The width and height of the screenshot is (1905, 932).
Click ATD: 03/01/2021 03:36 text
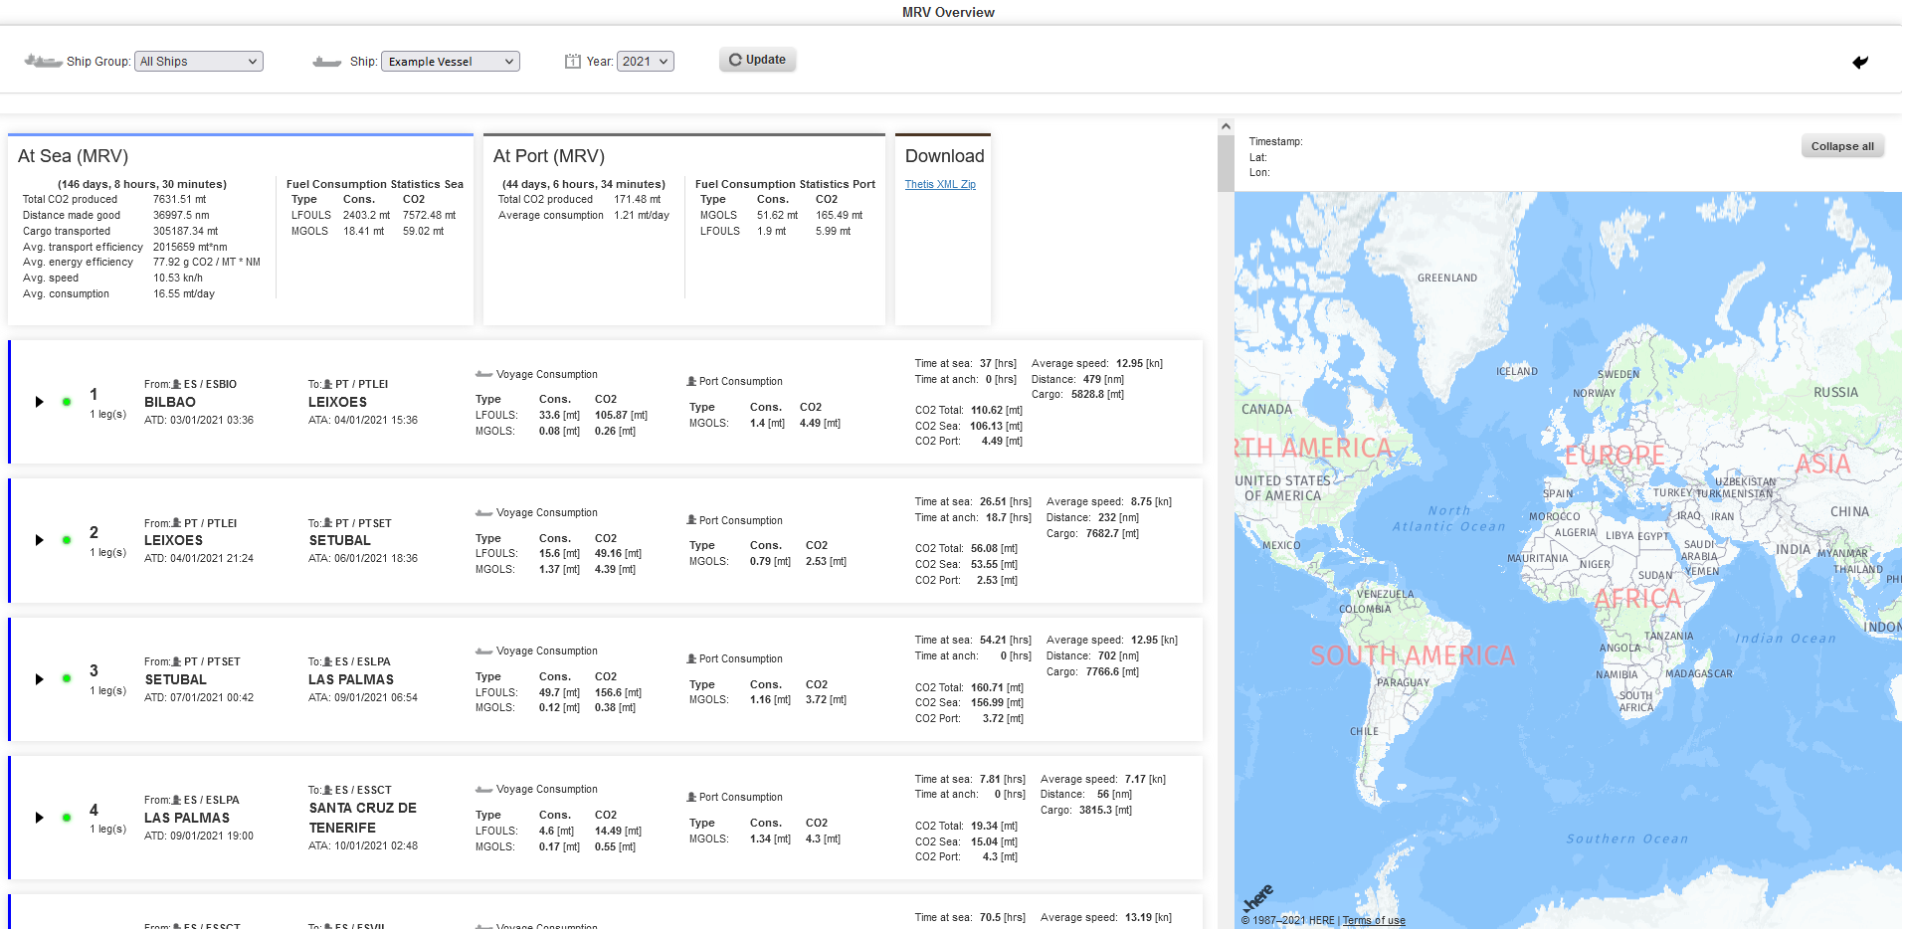click(199, 420)
